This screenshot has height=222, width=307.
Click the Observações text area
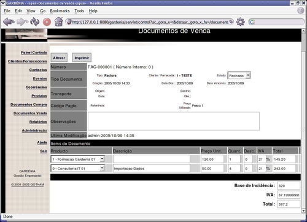point(174,121)
